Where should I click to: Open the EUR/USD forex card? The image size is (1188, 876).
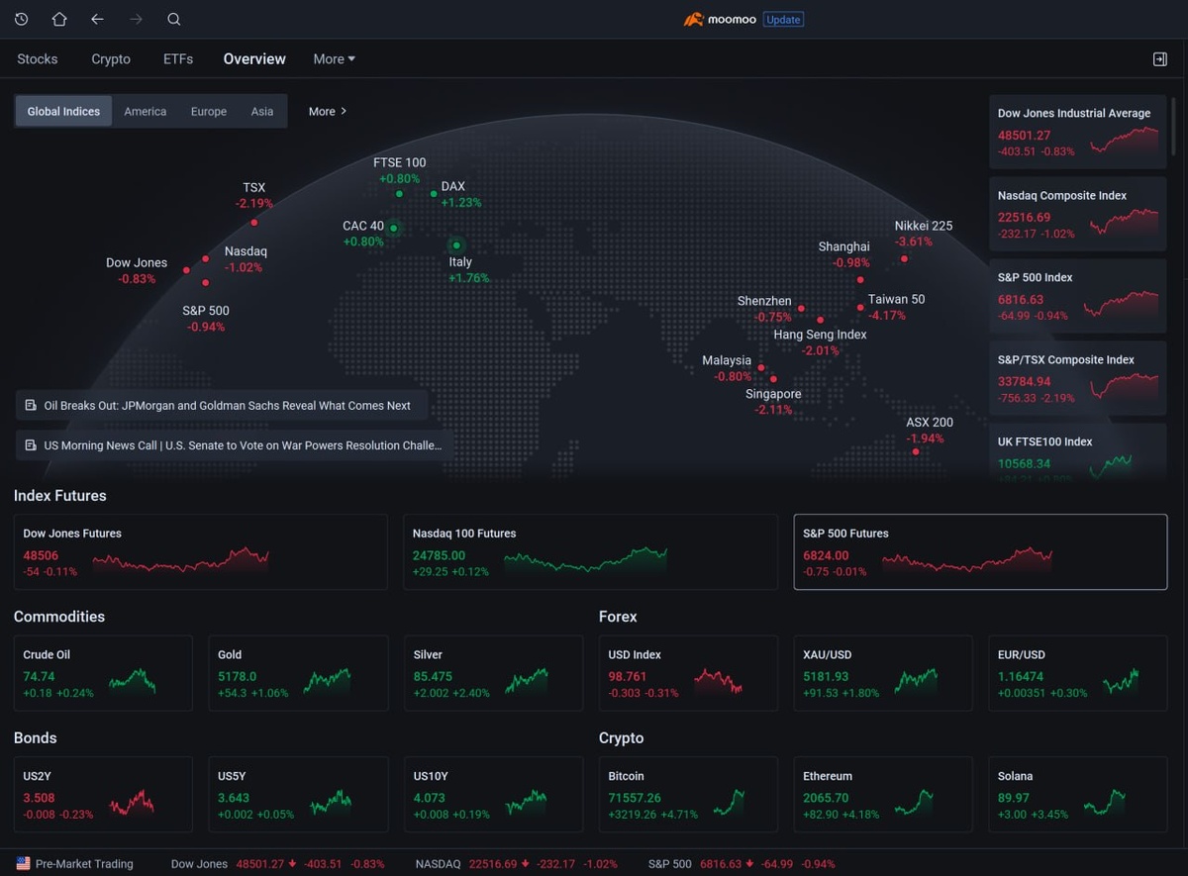(x=1078, y=673)
